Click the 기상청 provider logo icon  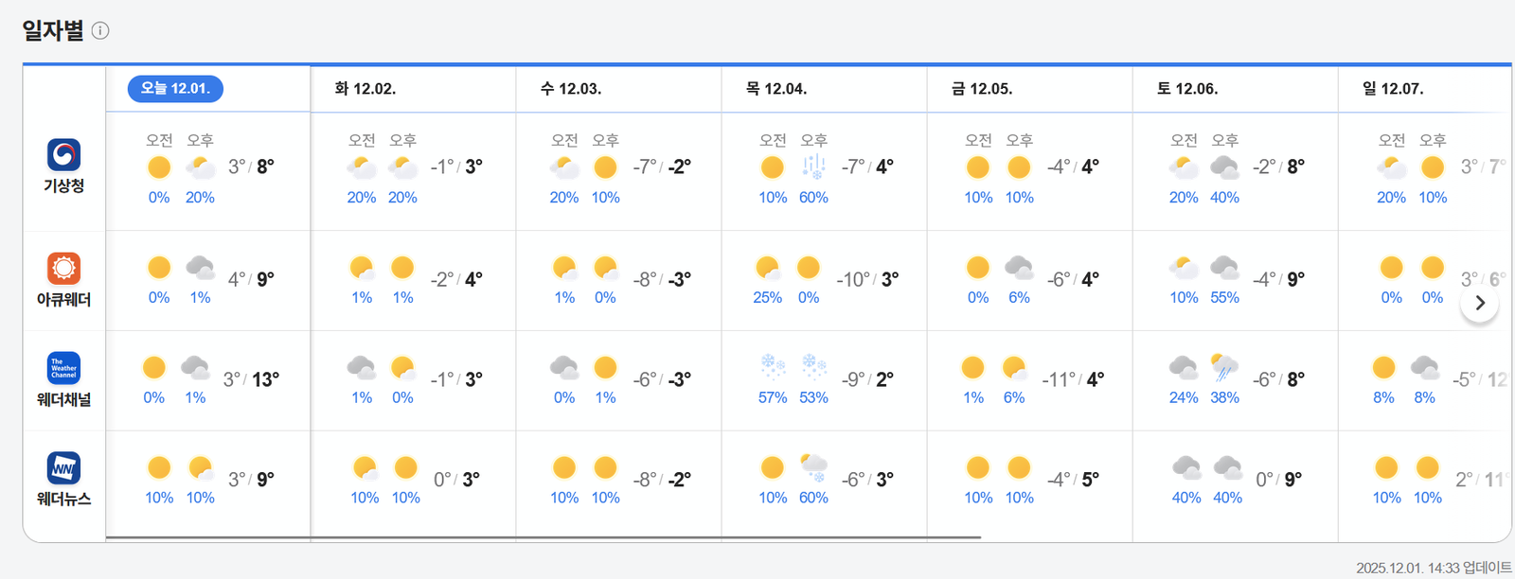coord(63,154)
